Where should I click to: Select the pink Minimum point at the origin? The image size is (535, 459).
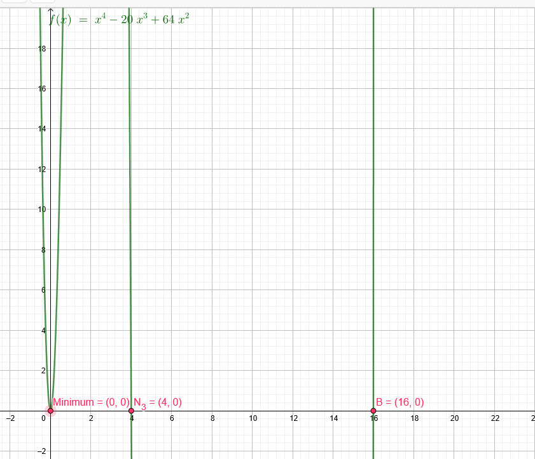[50, 411]
